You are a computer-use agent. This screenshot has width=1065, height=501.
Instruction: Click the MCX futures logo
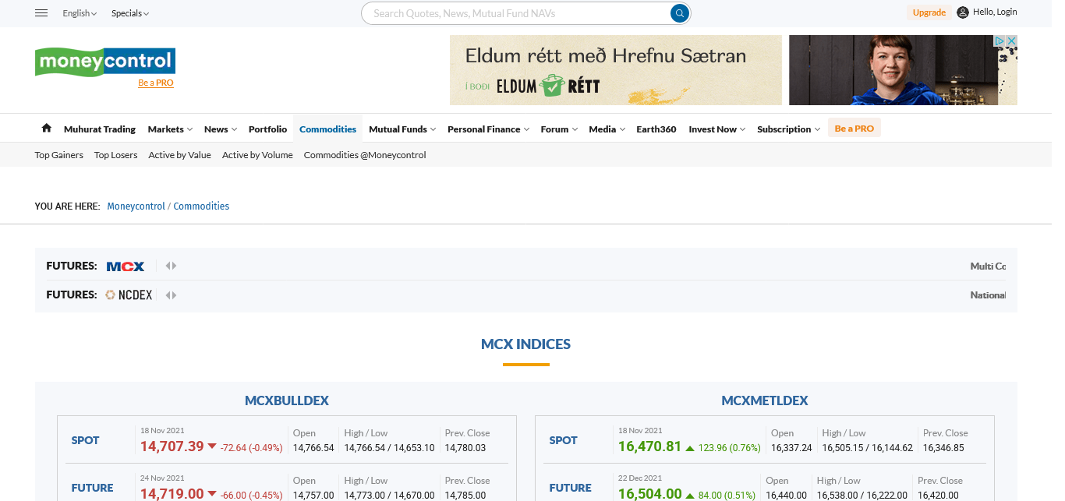pos(126,266)
